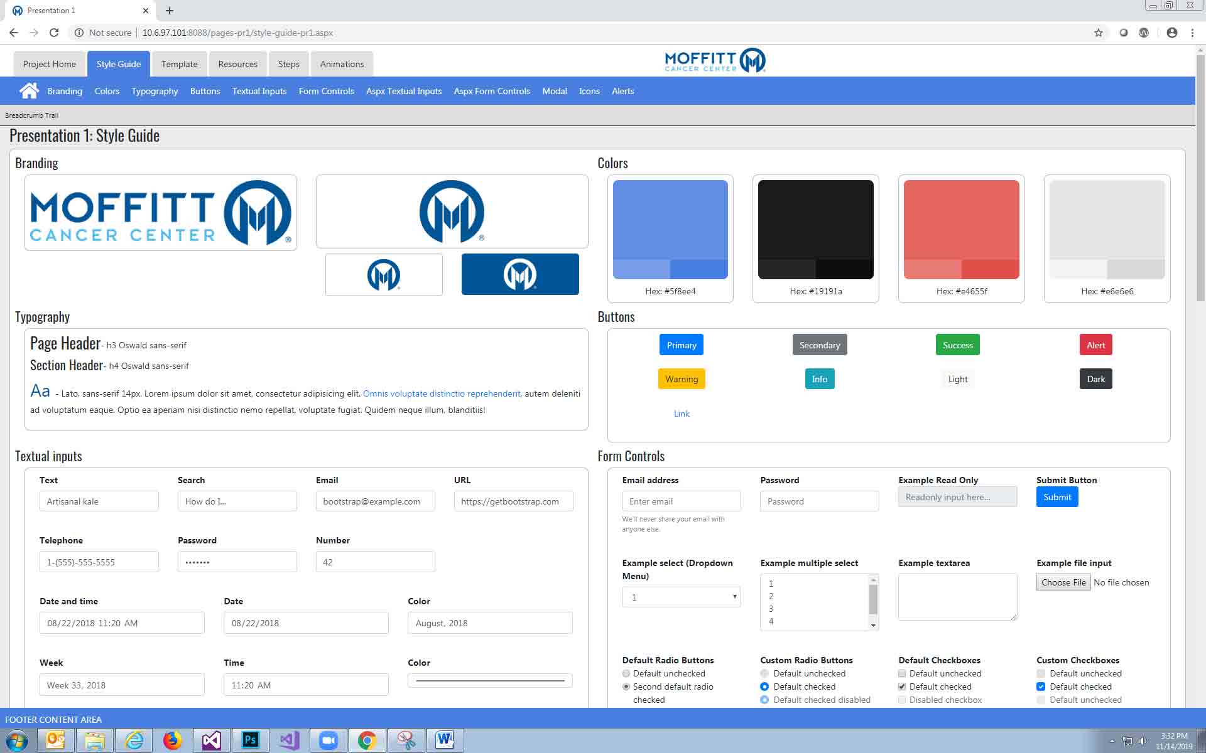Click the Moffitt Cancer Center header logo

[x=715, y=61]
